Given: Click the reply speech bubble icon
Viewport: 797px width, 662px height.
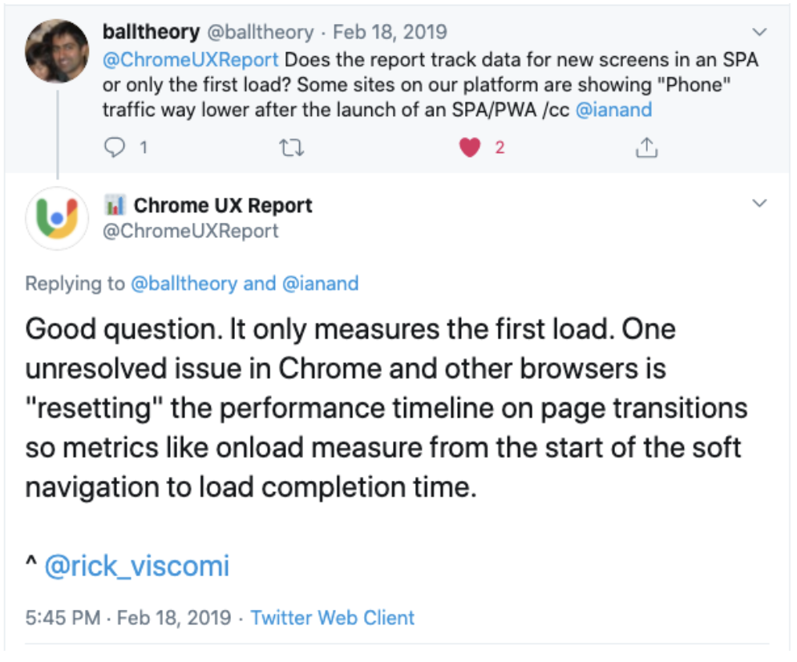Looking at the screenshot, I should [115, 147].
